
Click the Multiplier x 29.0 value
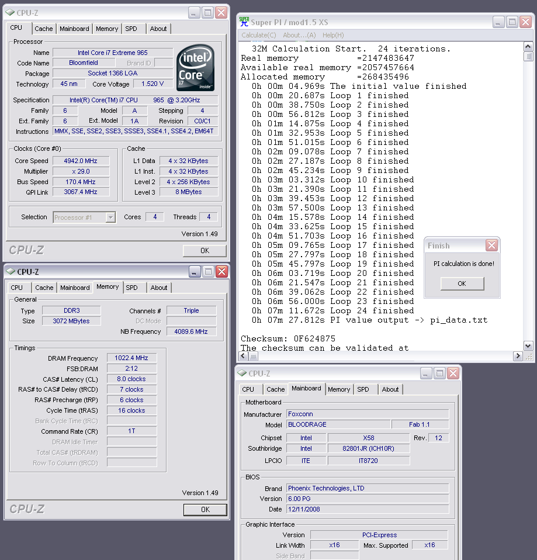pos(81,171)
